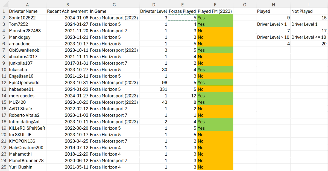Select the green 'Yes' cell for Sonic102522
328x171 pixels.
(215, 18)
